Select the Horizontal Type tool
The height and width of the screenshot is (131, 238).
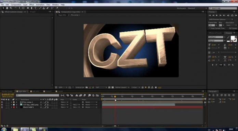[x=35, y=8]
